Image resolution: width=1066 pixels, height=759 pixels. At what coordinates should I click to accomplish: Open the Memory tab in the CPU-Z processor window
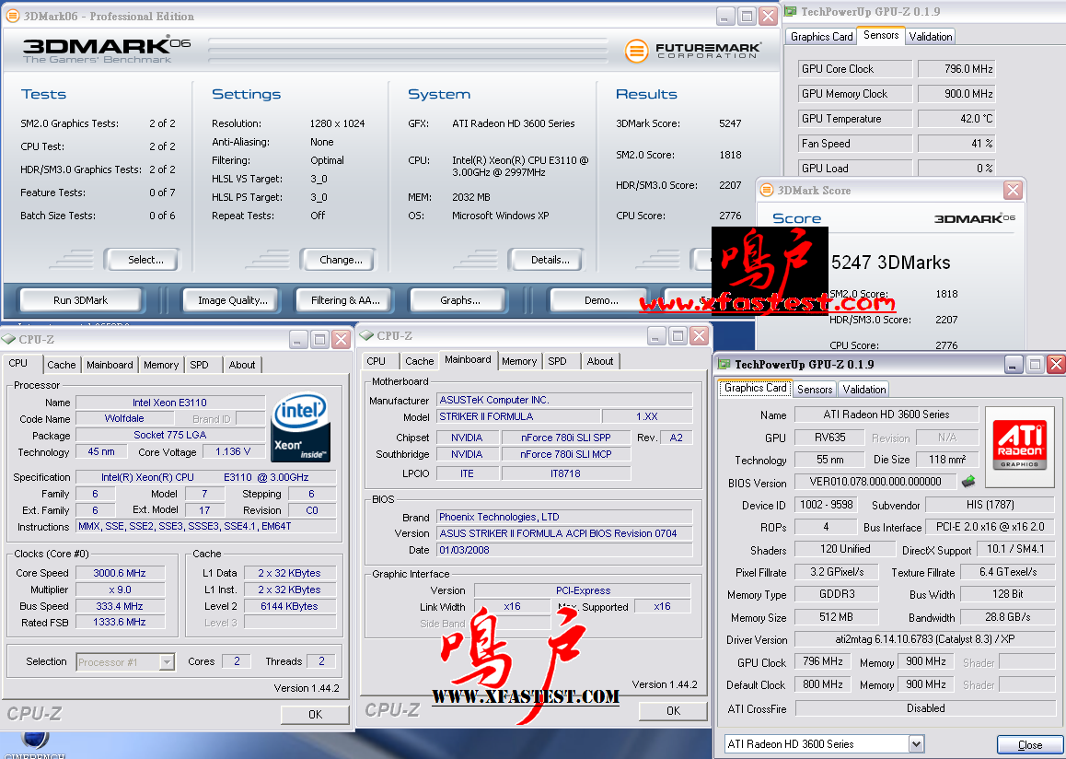pyautogui.click(x=161, y=365)
